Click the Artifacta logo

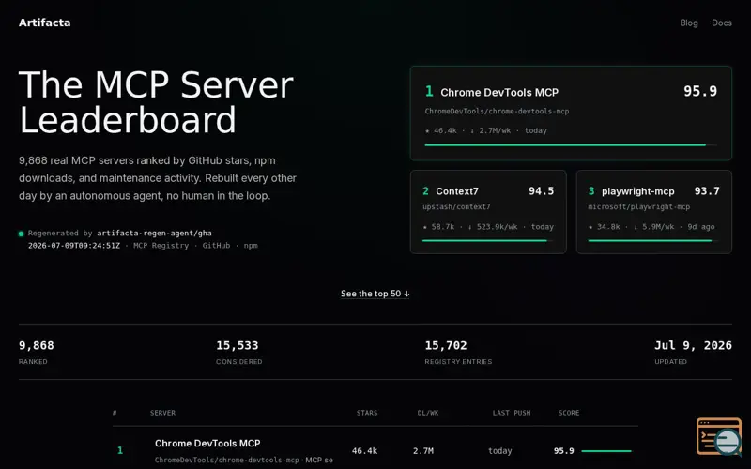(44, 23)
